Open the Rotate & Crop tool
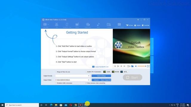The image size is (191, 107). point(67,25)
